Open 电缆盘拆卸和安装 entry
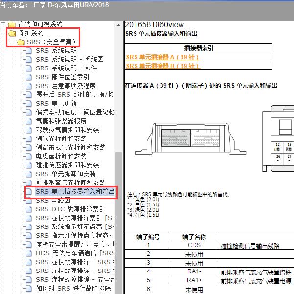Screen dimensions: 294x294 click(61, 156)
